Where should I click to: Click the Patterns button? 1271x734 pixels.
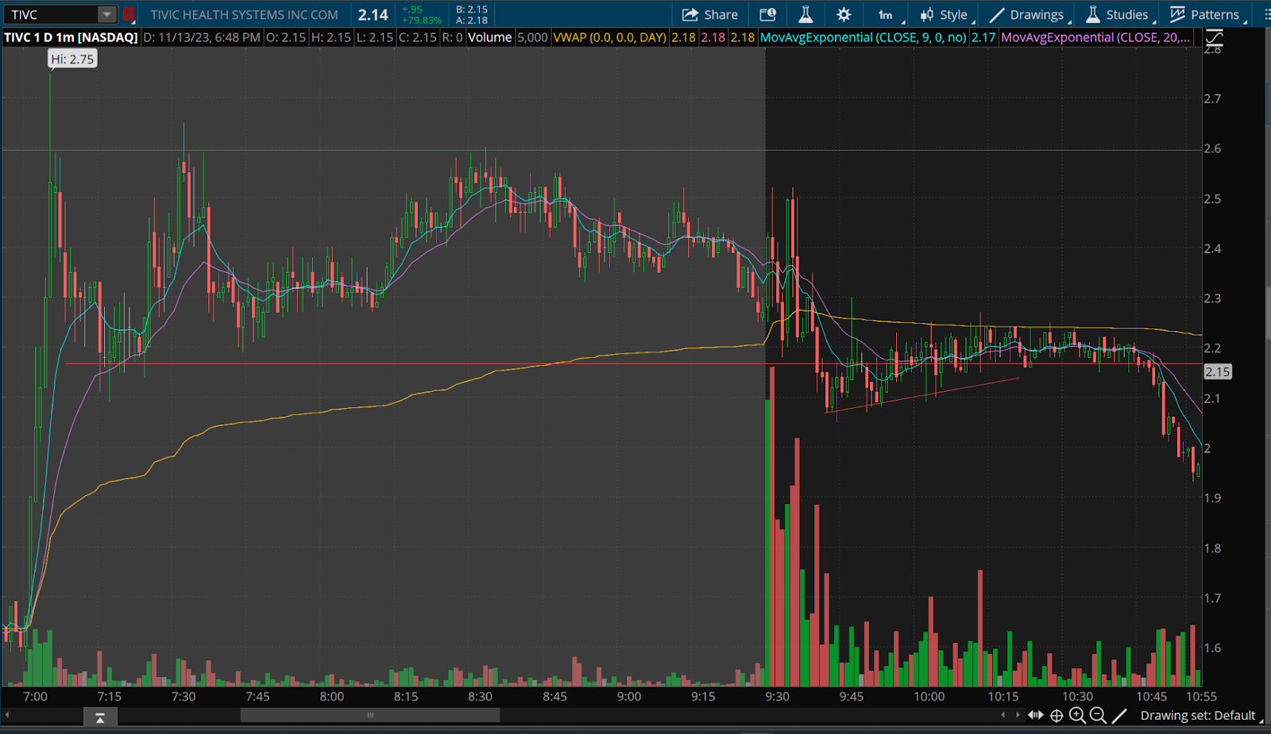[x=1205, y=14]
